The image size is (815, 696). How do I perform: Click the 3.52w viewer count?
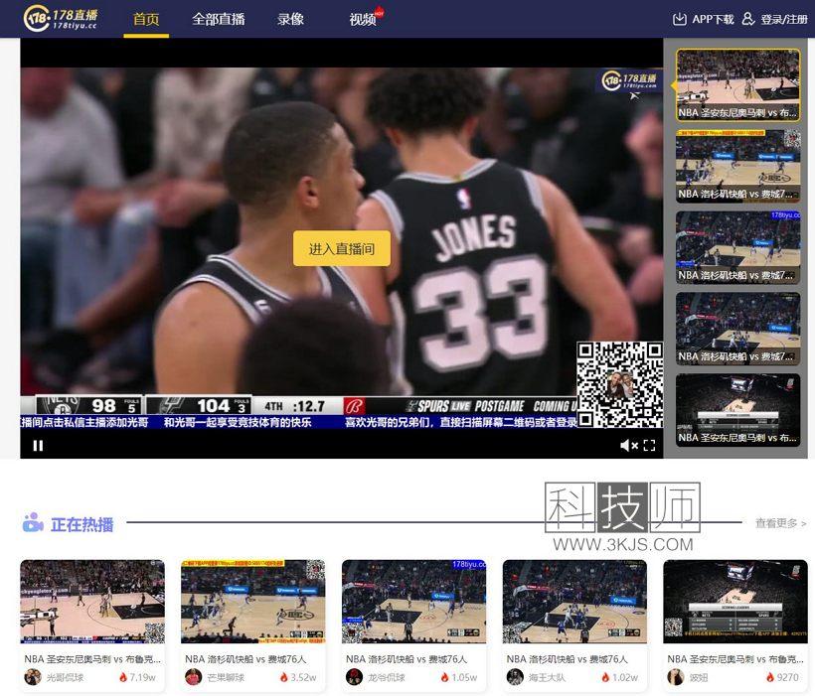[x=303, y=677]
